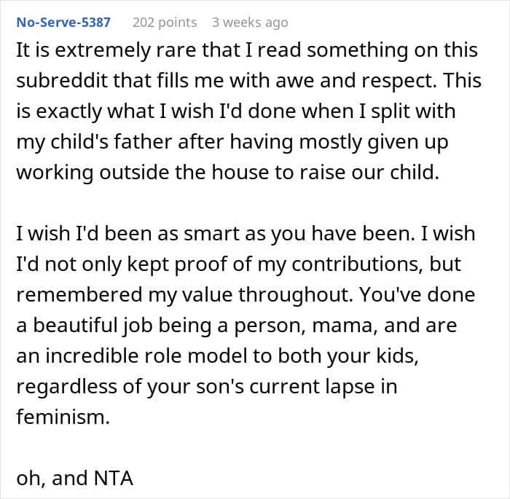Click the phrase 'a beautiful job being a person'
The height and width of the screenshot is (499, 510).
[x=161, y=325]
